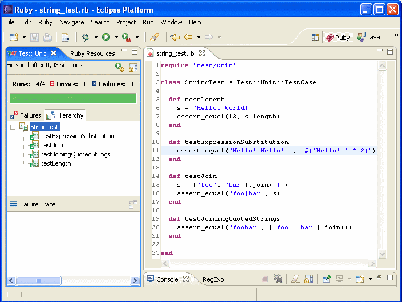
Task: Click the Forward navigation arrow icon
Action: 209,38
